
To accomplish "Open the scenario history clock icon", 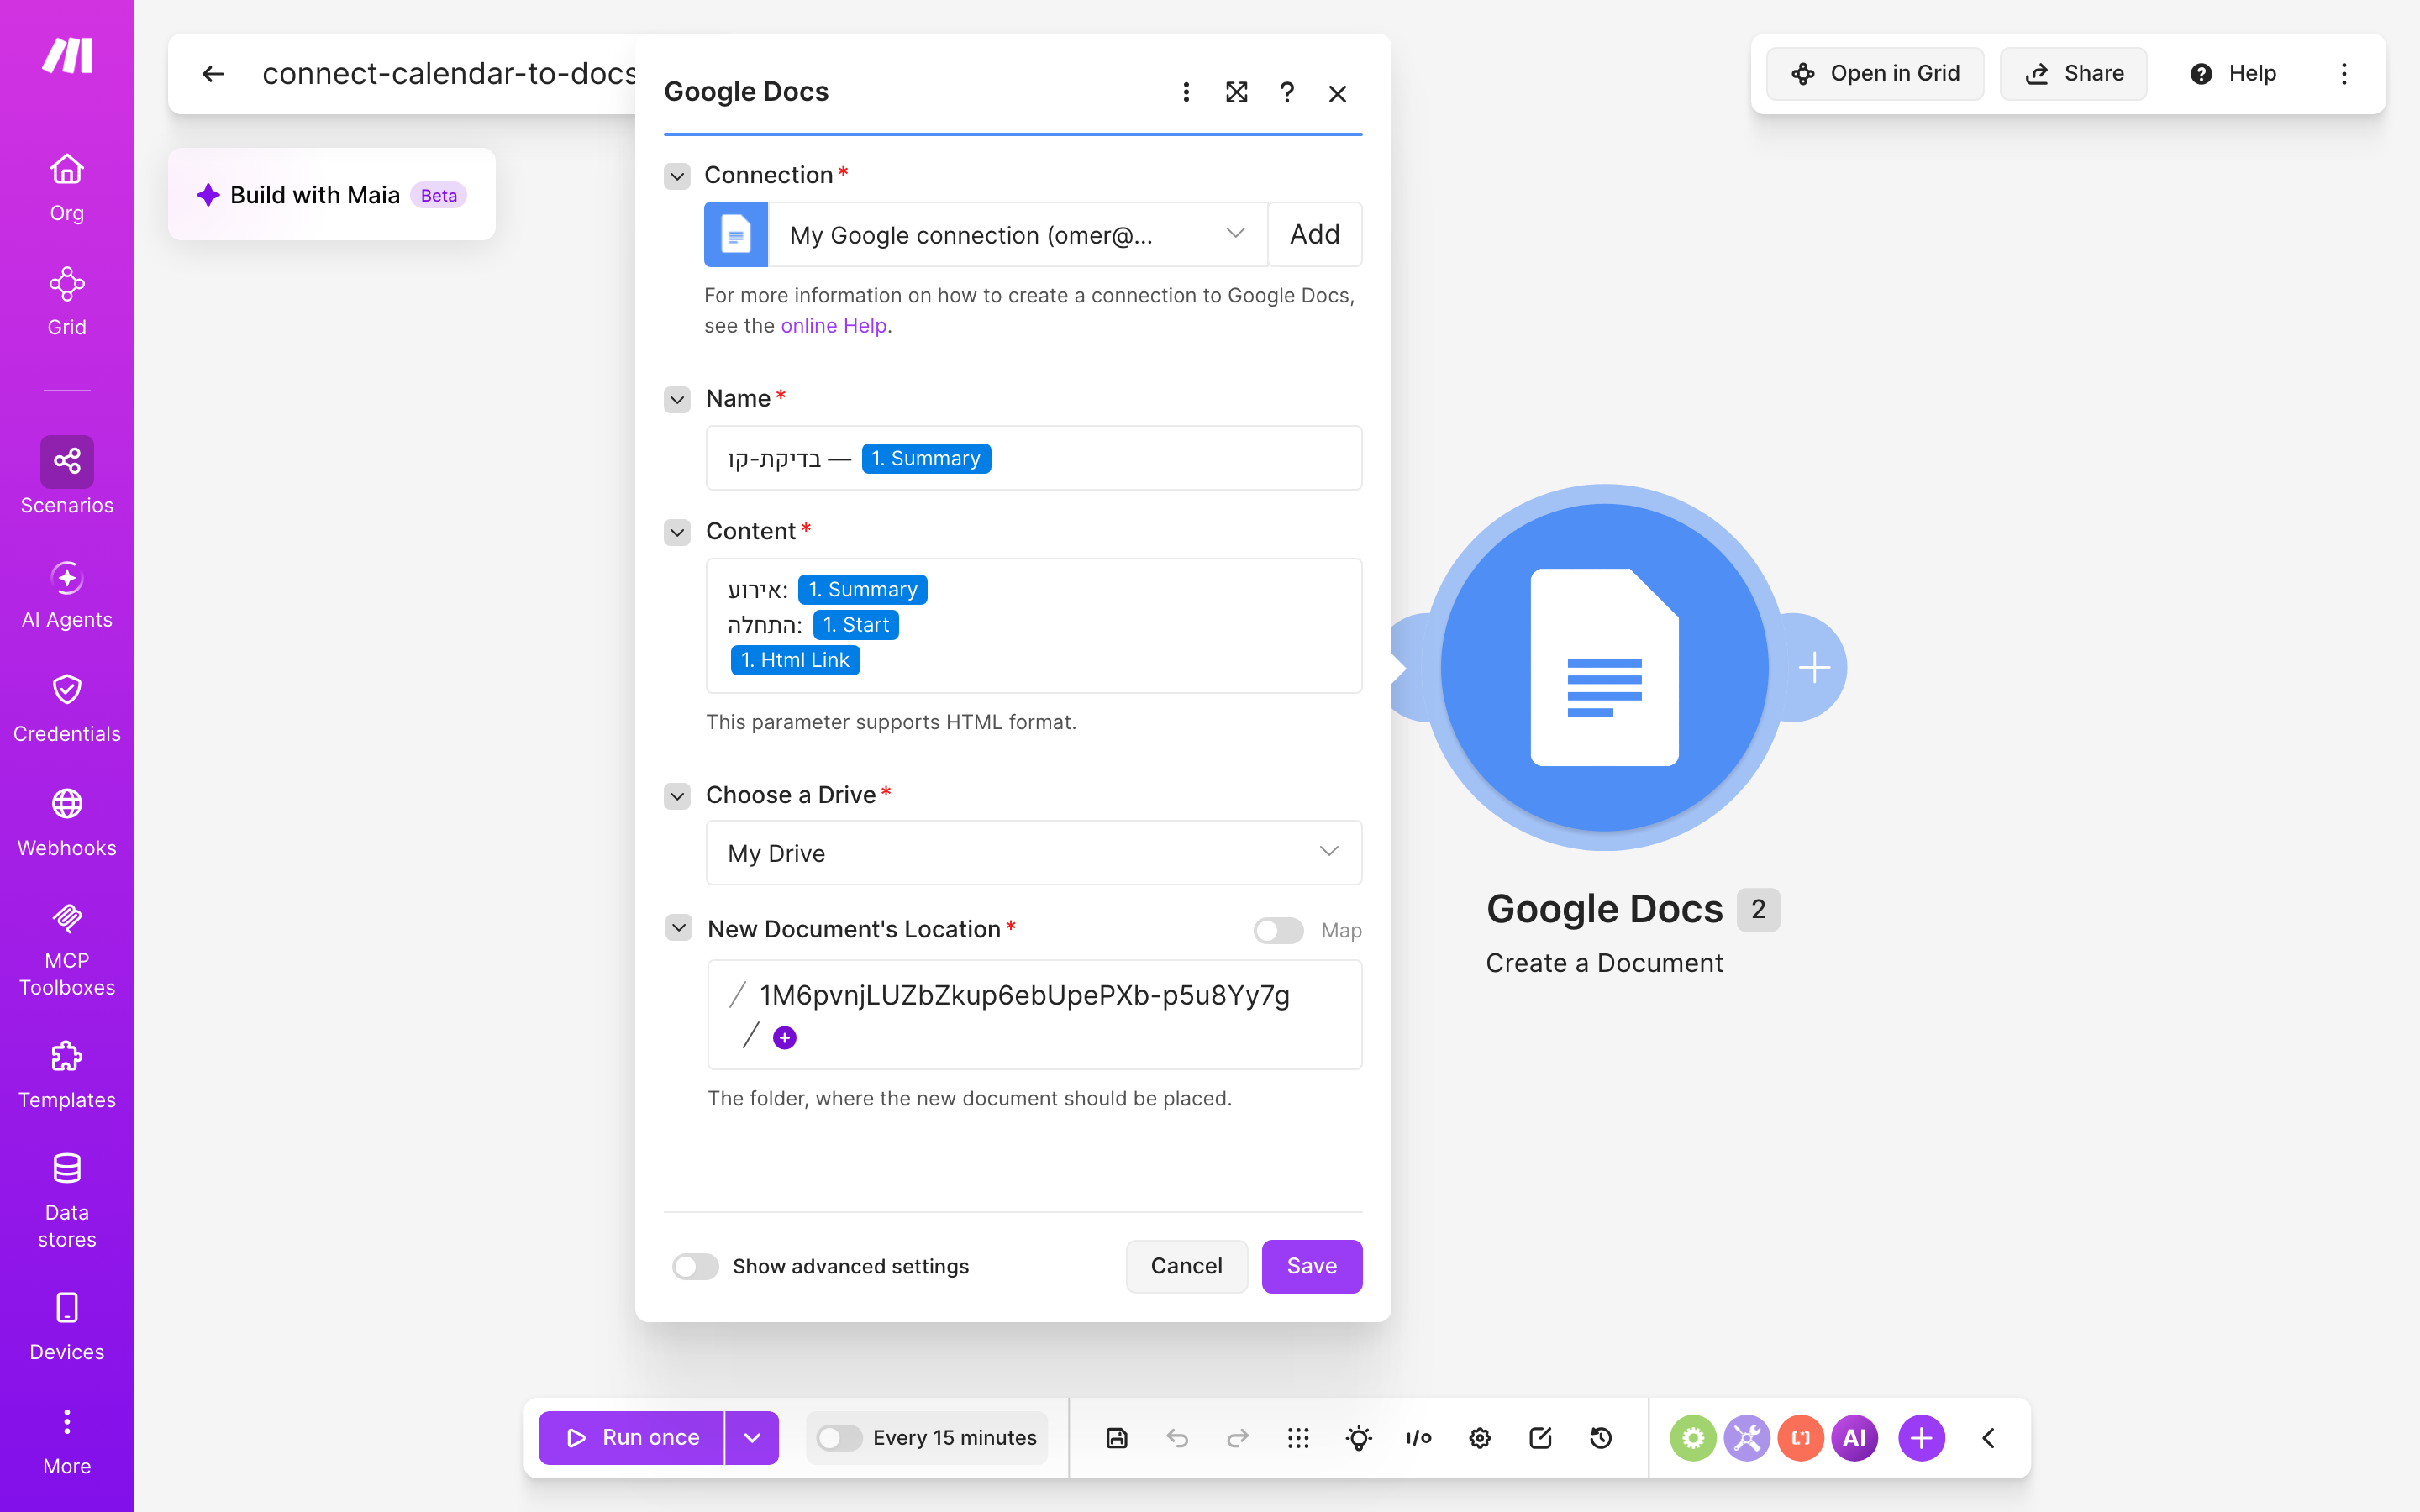I will [x=1601, y=1438].
